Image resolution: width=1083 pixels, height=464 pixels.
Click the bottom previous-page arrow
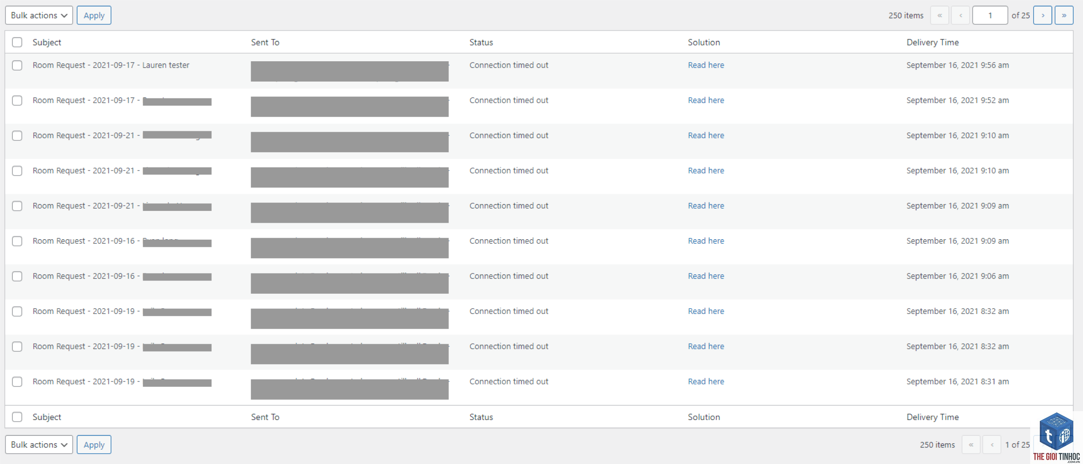pyautogui.click(x=992, y=445)
